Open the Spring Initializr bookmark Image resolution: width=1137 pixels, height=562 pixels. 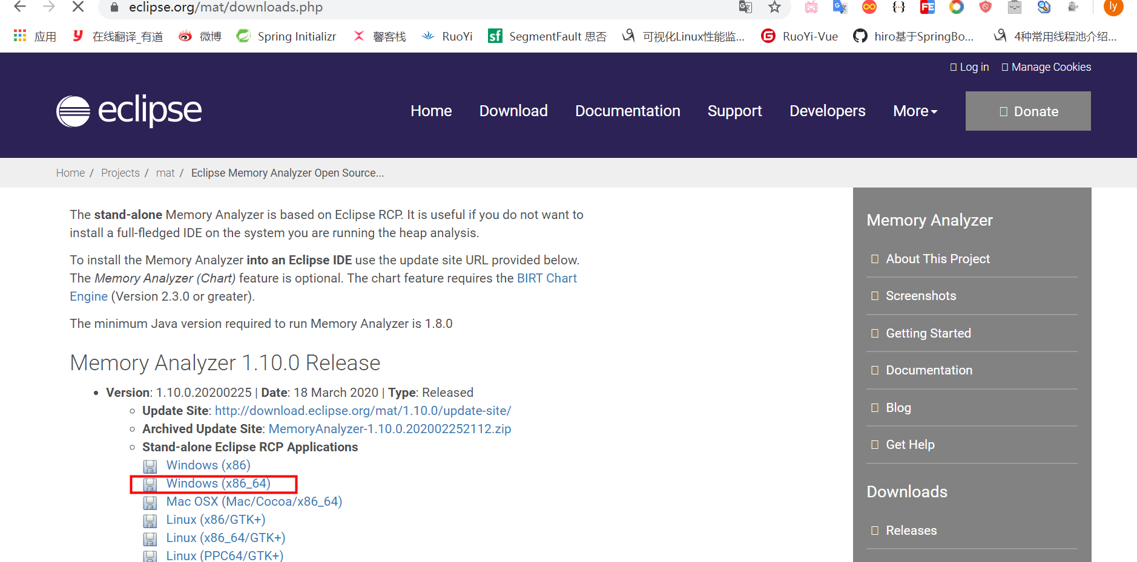point(286,36)
